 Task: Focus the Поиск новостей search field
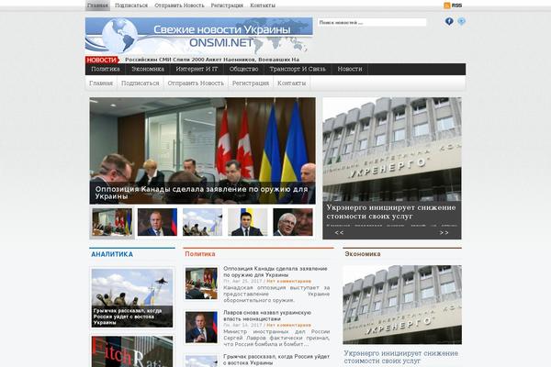(x=372, y=22)
